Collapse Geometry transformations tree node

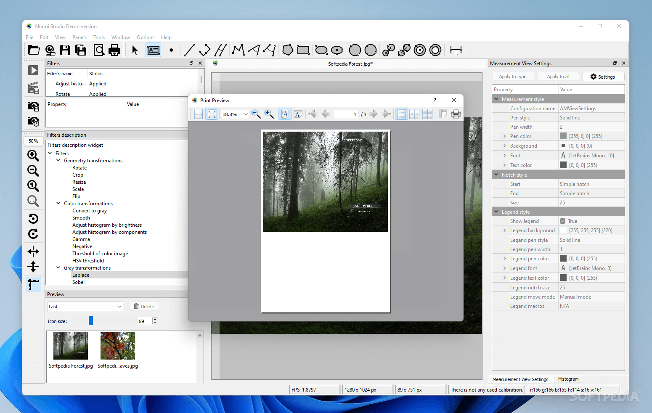pyautogui.click(x=58, y=161)
